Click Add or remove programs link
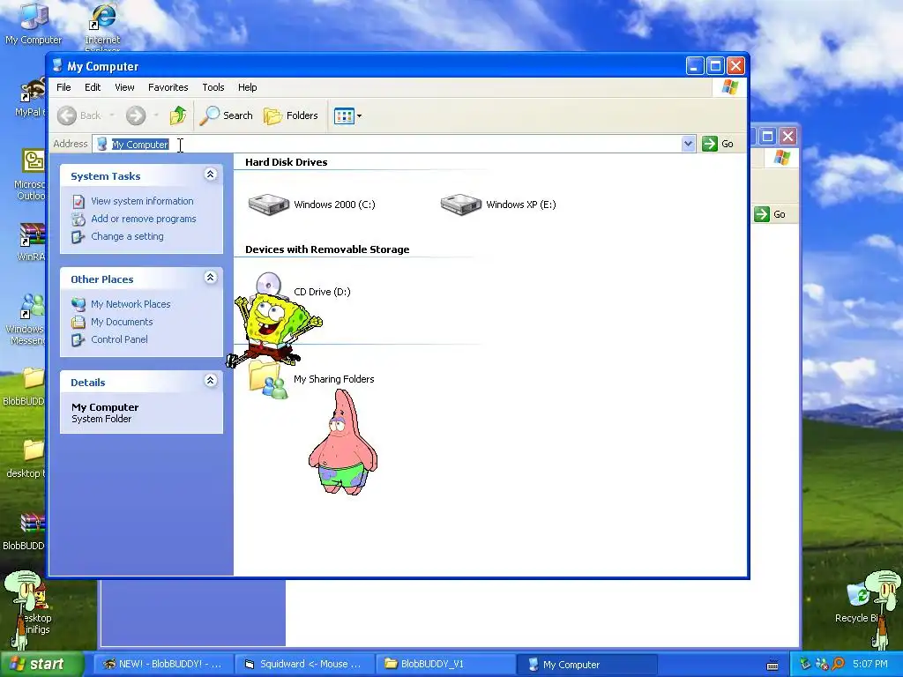Viewport: 903px width, 677px height. point(144,219)
